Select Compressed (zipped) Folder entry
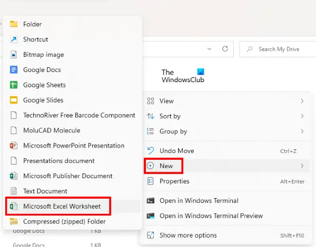 click(73, 221)
